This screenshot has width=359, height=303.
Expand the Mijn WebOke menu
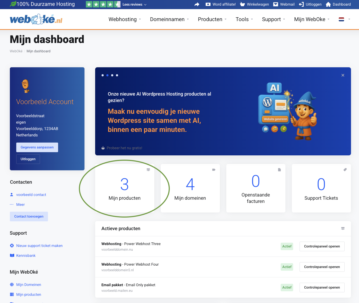[312, 19]
